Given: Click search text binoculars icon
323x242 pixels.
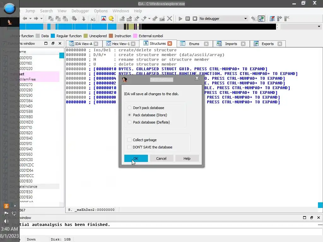Looking at the screenshot, I should coord(58,19).
